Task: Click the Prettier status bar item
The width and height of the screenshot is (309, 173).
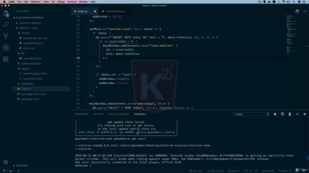Action: tap(284, 171)
